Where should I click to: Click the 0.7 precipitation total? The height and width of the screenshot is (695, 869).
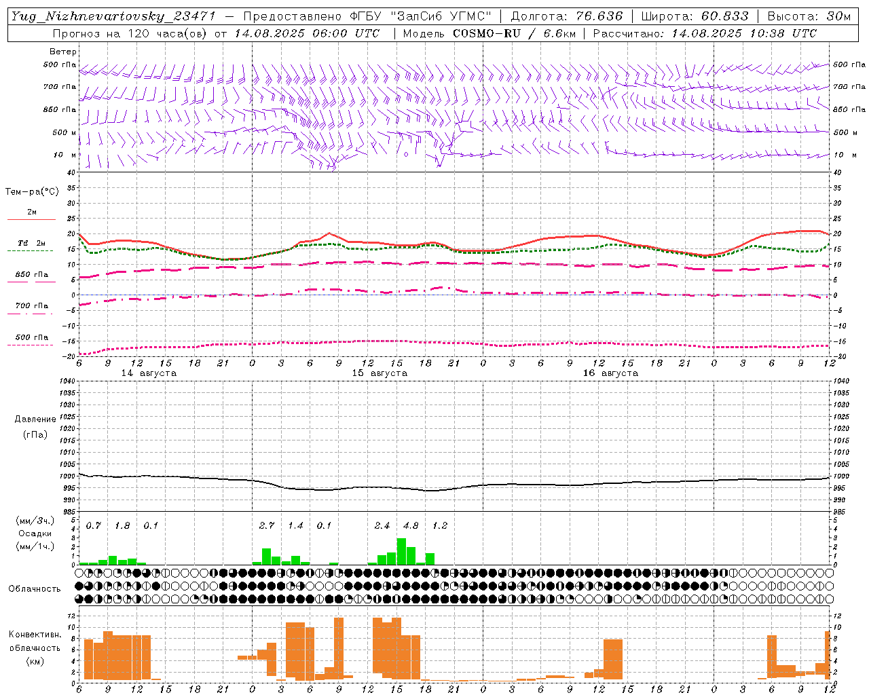click(x=94, y=526)
